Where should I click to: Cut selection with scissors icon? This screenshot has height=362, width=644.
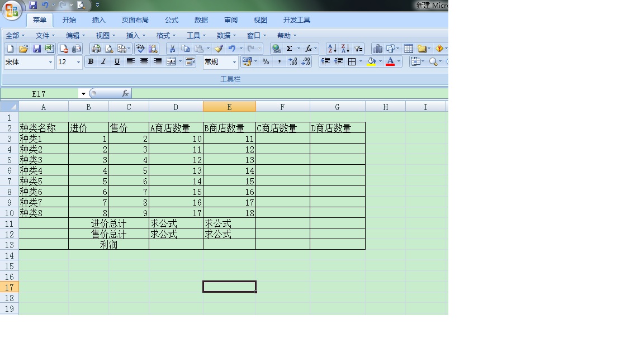173,49
